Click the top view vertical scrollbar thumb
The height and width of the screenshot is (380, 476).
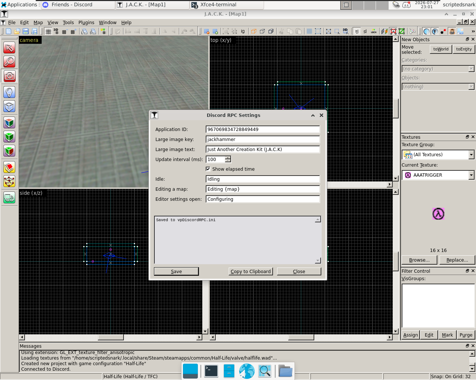(396, 108)
